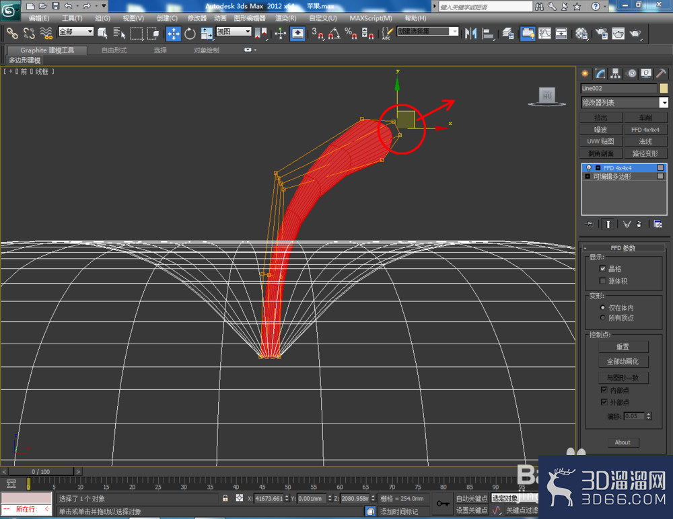
Task: Toggle the 内部点 checkbox
Action: click(604, 390)
